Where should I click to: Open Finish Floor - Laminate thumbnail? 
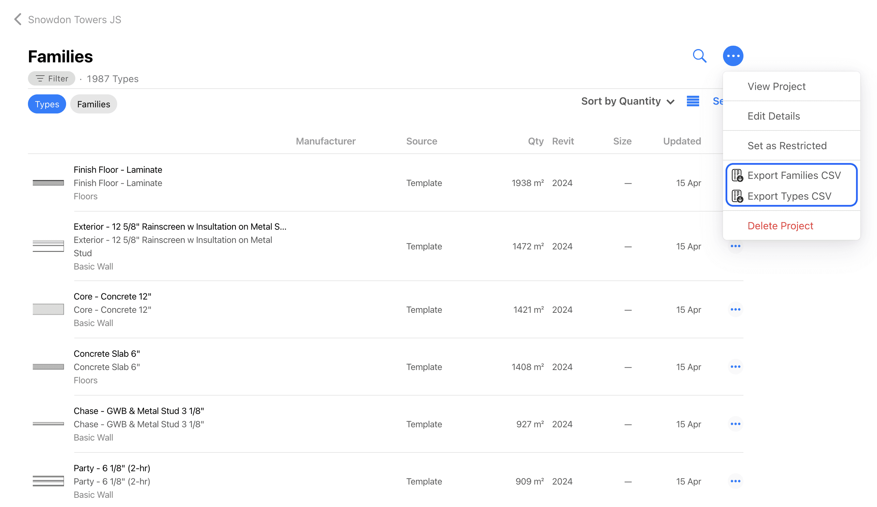tap(48, 183)
